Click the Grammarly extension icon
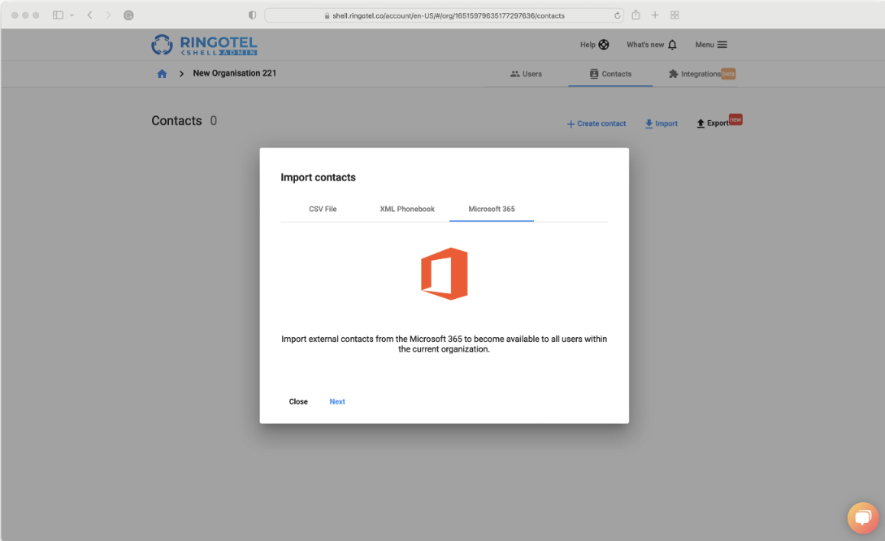 tap(128, 15)
